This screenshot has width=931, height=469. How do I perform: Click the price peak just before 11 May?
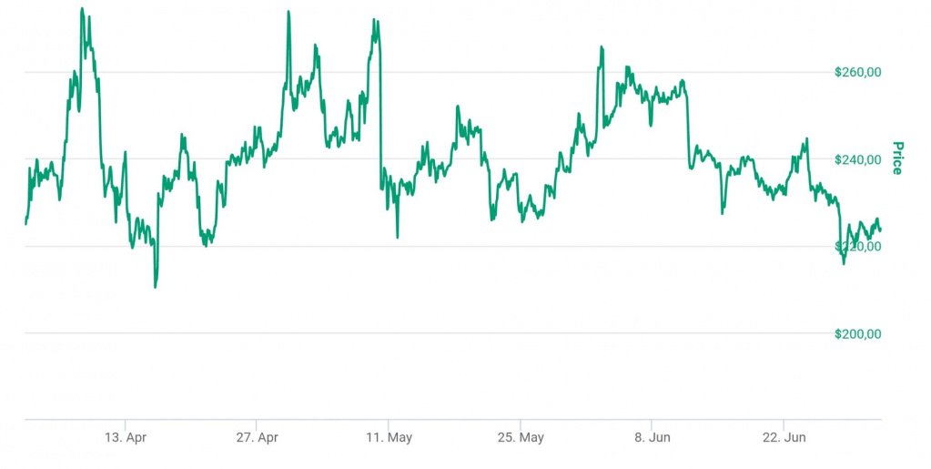click(x=374, y=20)
